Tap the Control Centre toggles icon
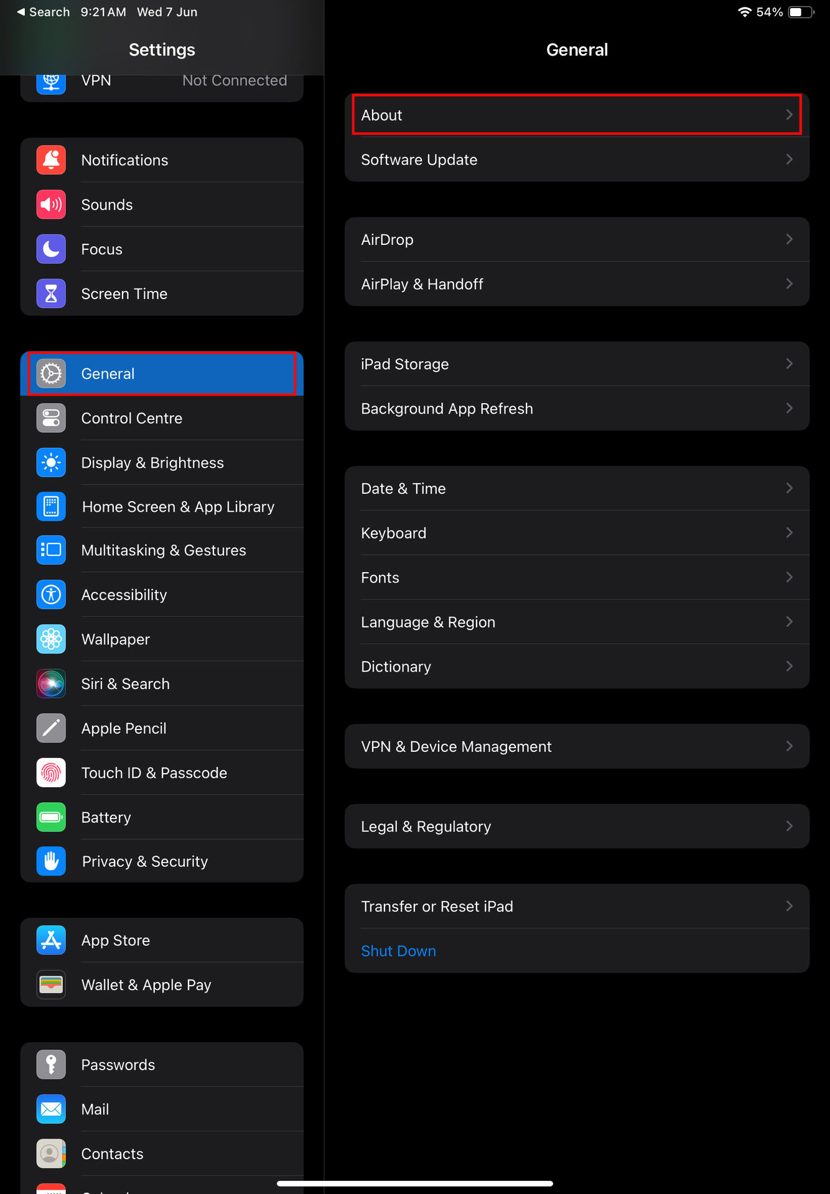 tap(51, 418)
